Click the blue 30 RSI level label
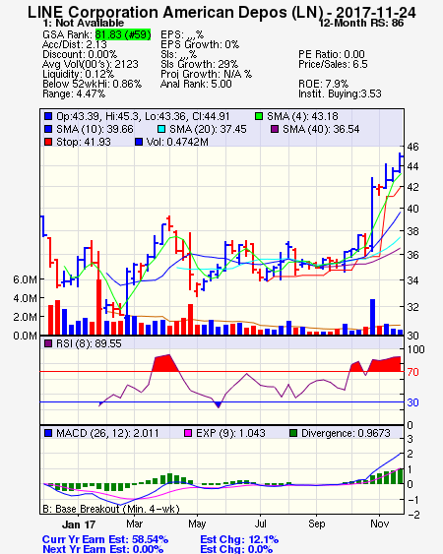Viewport: 443px width, 554px height. coord(412,402)
